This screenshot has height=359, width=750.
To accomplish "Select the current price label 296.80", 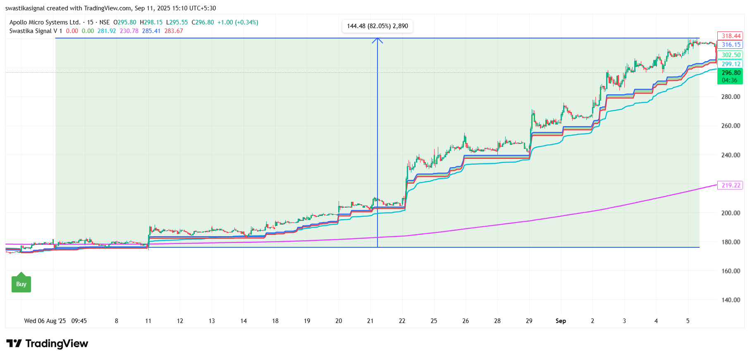I will [731, 73].
